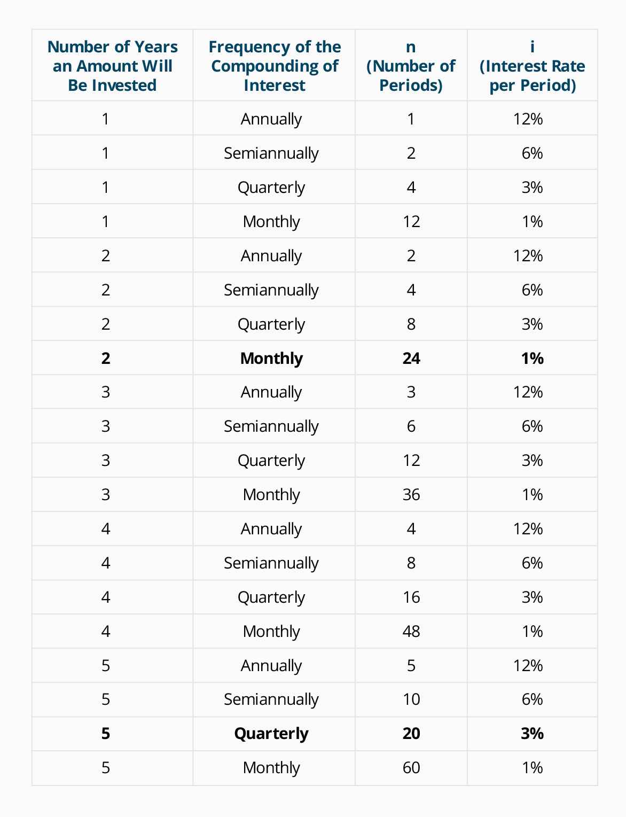The height and width of the screenshot is (817, 626).
Task: Click the 'i (Interest Rate per Period)' header
Action: pos(532,66)
